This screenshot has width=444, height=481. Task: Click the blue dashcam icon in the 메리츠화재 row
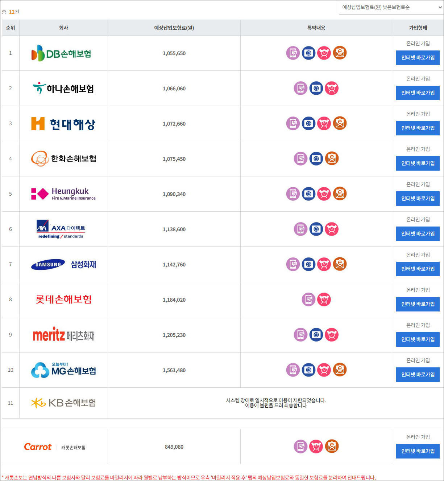(316, 335)
